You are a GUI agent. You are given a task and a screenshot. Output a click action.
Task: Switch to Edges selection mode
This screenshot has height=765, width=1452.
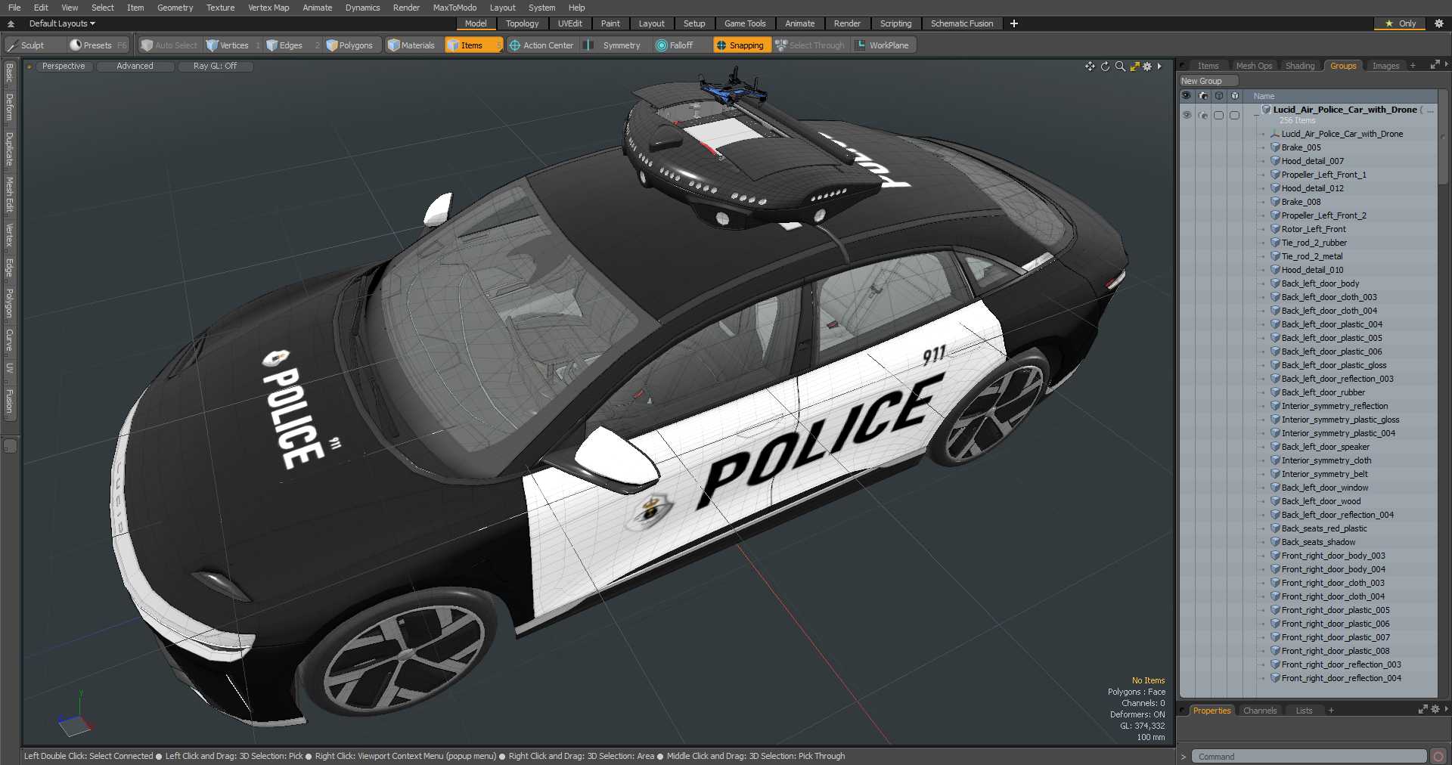pyautogui.click(x=291, y=45)
